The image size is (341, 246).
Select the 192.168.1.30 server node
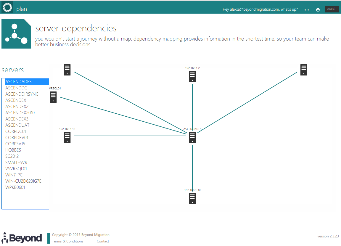[192, 199]
